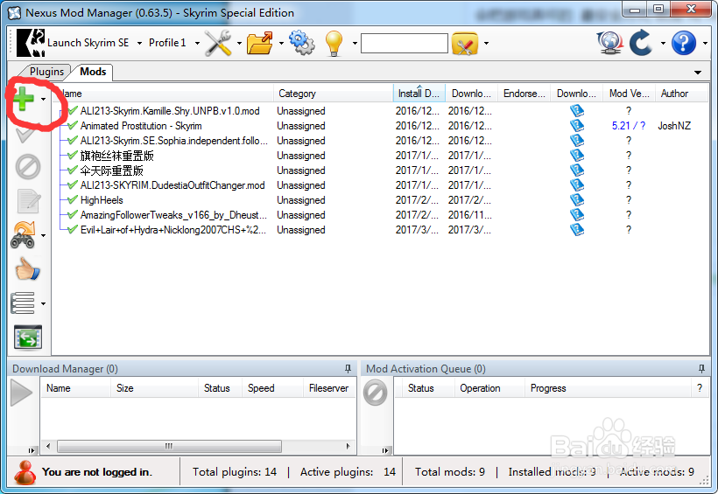The width and height of the screenshot is (718, 494).
Task: Click the Progress column in Activation Queue
Action: tap(607, 388)
